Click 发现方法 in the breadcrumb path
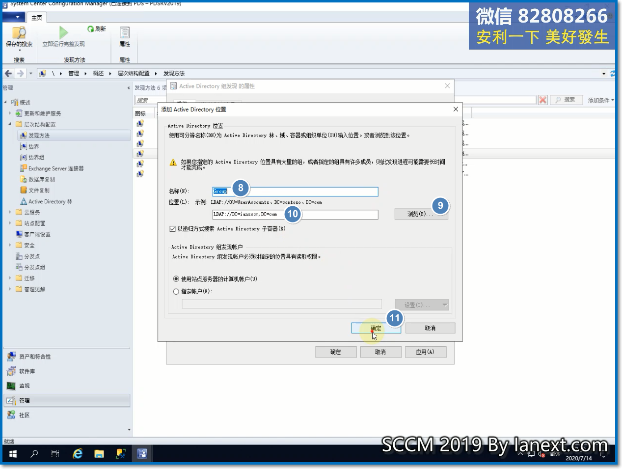Image resolution: width=622 pixels, height=469 pixels. [174, 74]
